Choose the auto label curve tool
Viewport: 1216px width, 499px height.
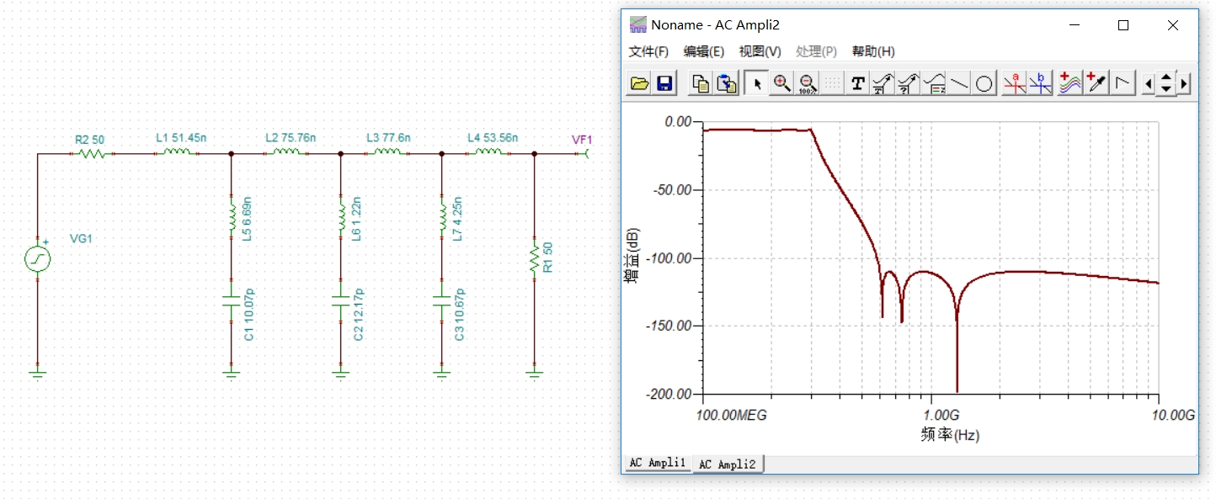coord(883,83)
